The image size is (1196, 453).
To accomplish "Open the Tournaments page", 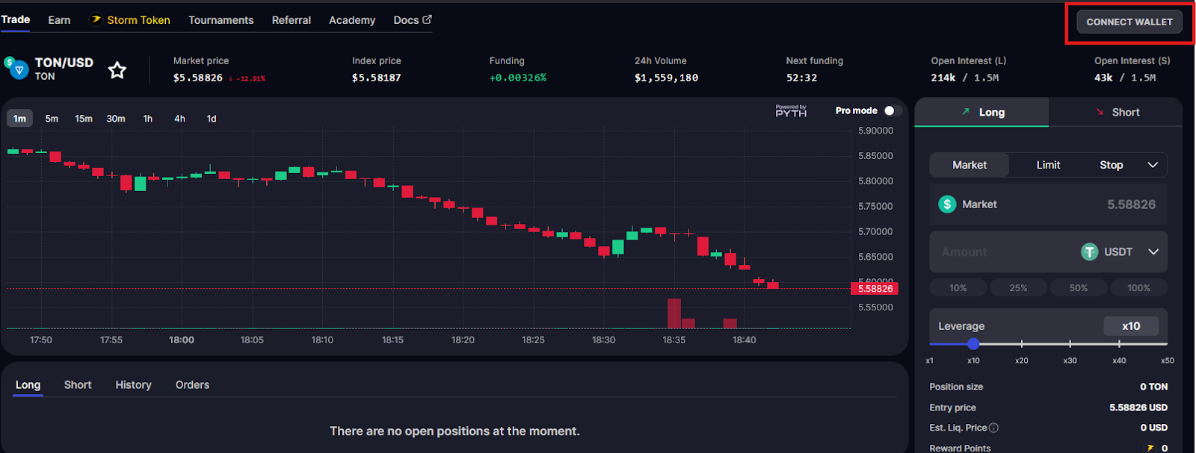I will pos(221,20).
